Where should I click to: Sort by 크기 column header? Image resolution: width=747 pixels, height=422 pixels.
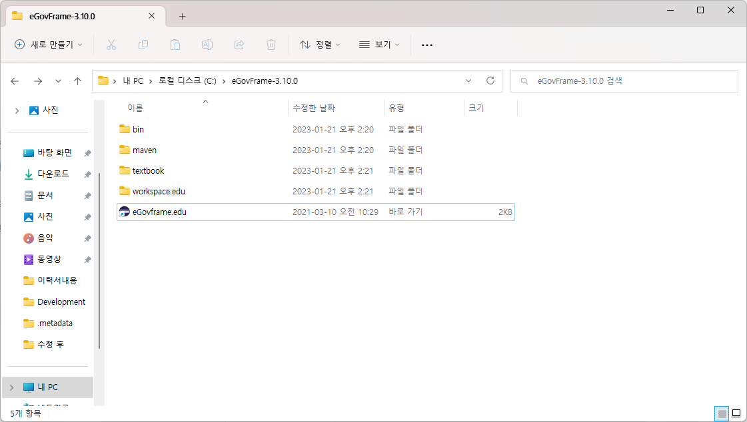[476, 108]
